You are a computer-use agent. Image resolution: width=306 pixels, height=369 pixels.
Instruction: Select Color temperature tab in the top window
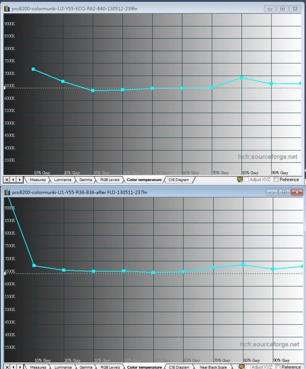click(x=144, y=180)
